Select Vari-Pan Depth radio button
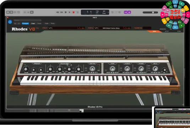Image resolution: width=190 pixels, height=128 pixels. (x=93, y=73)
